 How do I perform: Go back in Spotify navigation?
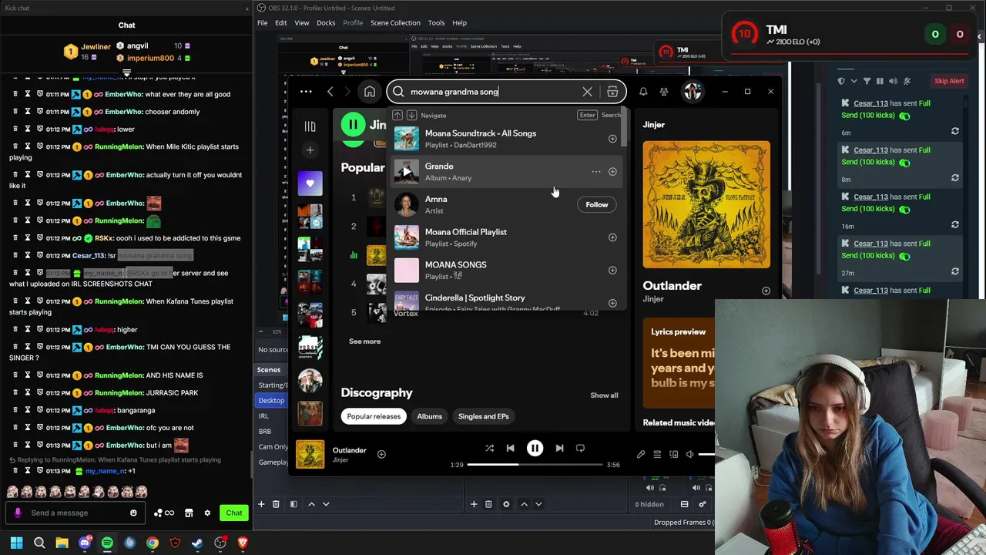coord(330,92)
